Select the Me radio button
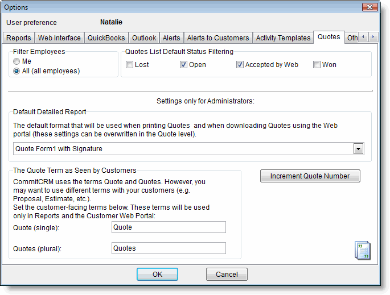Viewport: 390px width, 295px height. (x=17, y=61)
